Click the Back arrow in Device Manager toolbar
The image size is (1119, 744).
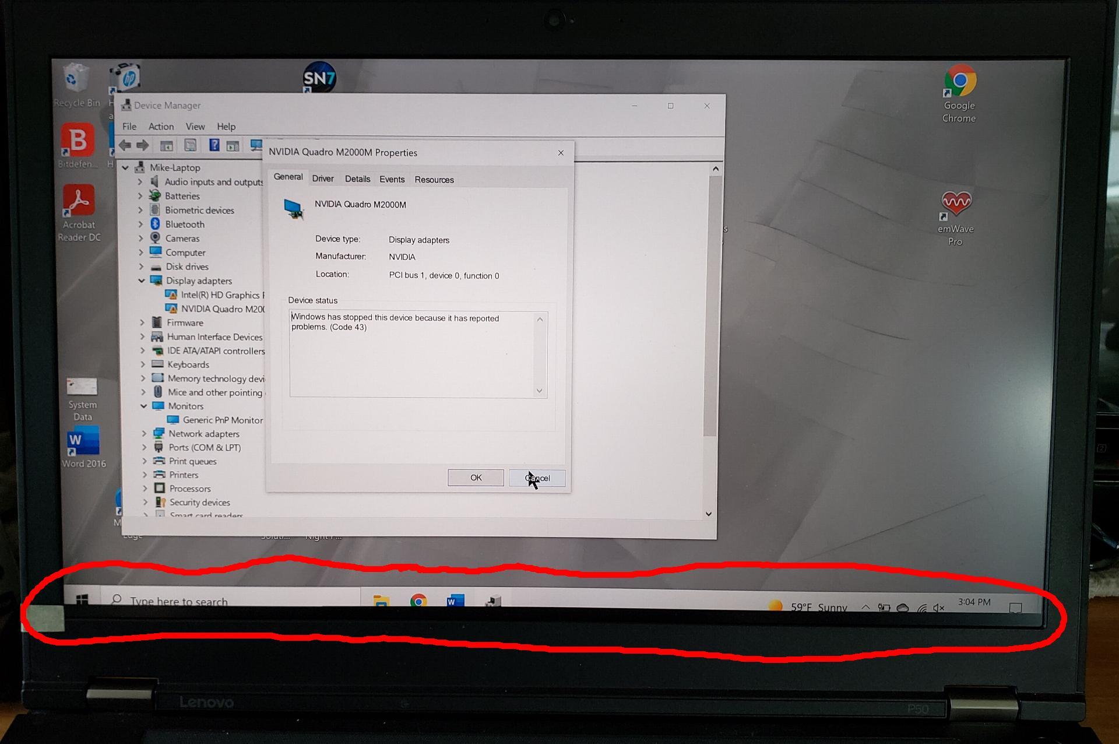pos(125,145)
